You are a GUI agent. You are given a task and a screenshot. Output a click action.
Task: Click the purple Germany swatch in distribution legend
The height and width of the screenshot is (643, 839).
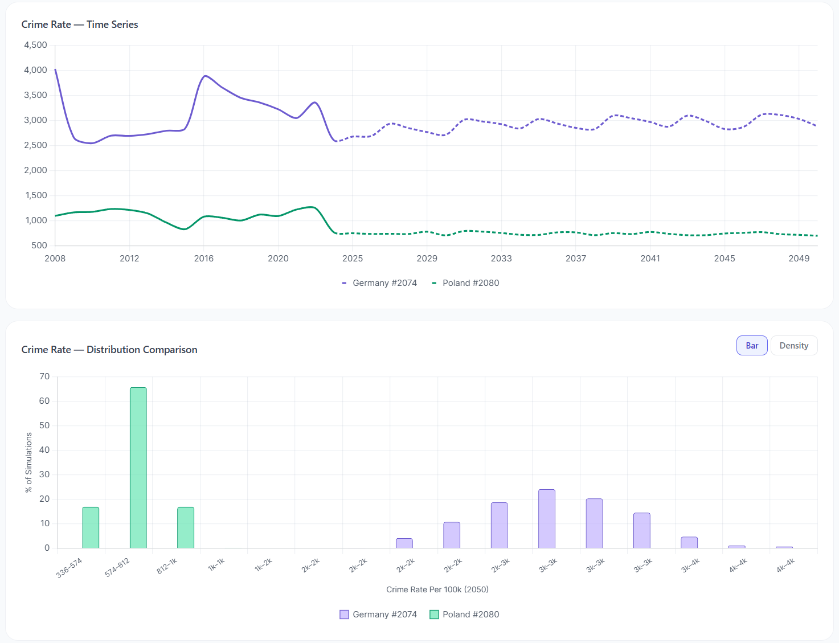[x=344, y=615]
